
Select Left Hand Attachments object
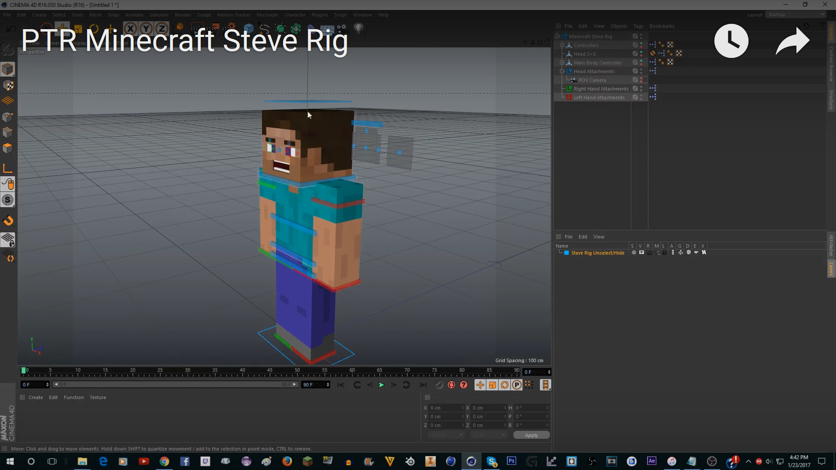click(599, 97)
